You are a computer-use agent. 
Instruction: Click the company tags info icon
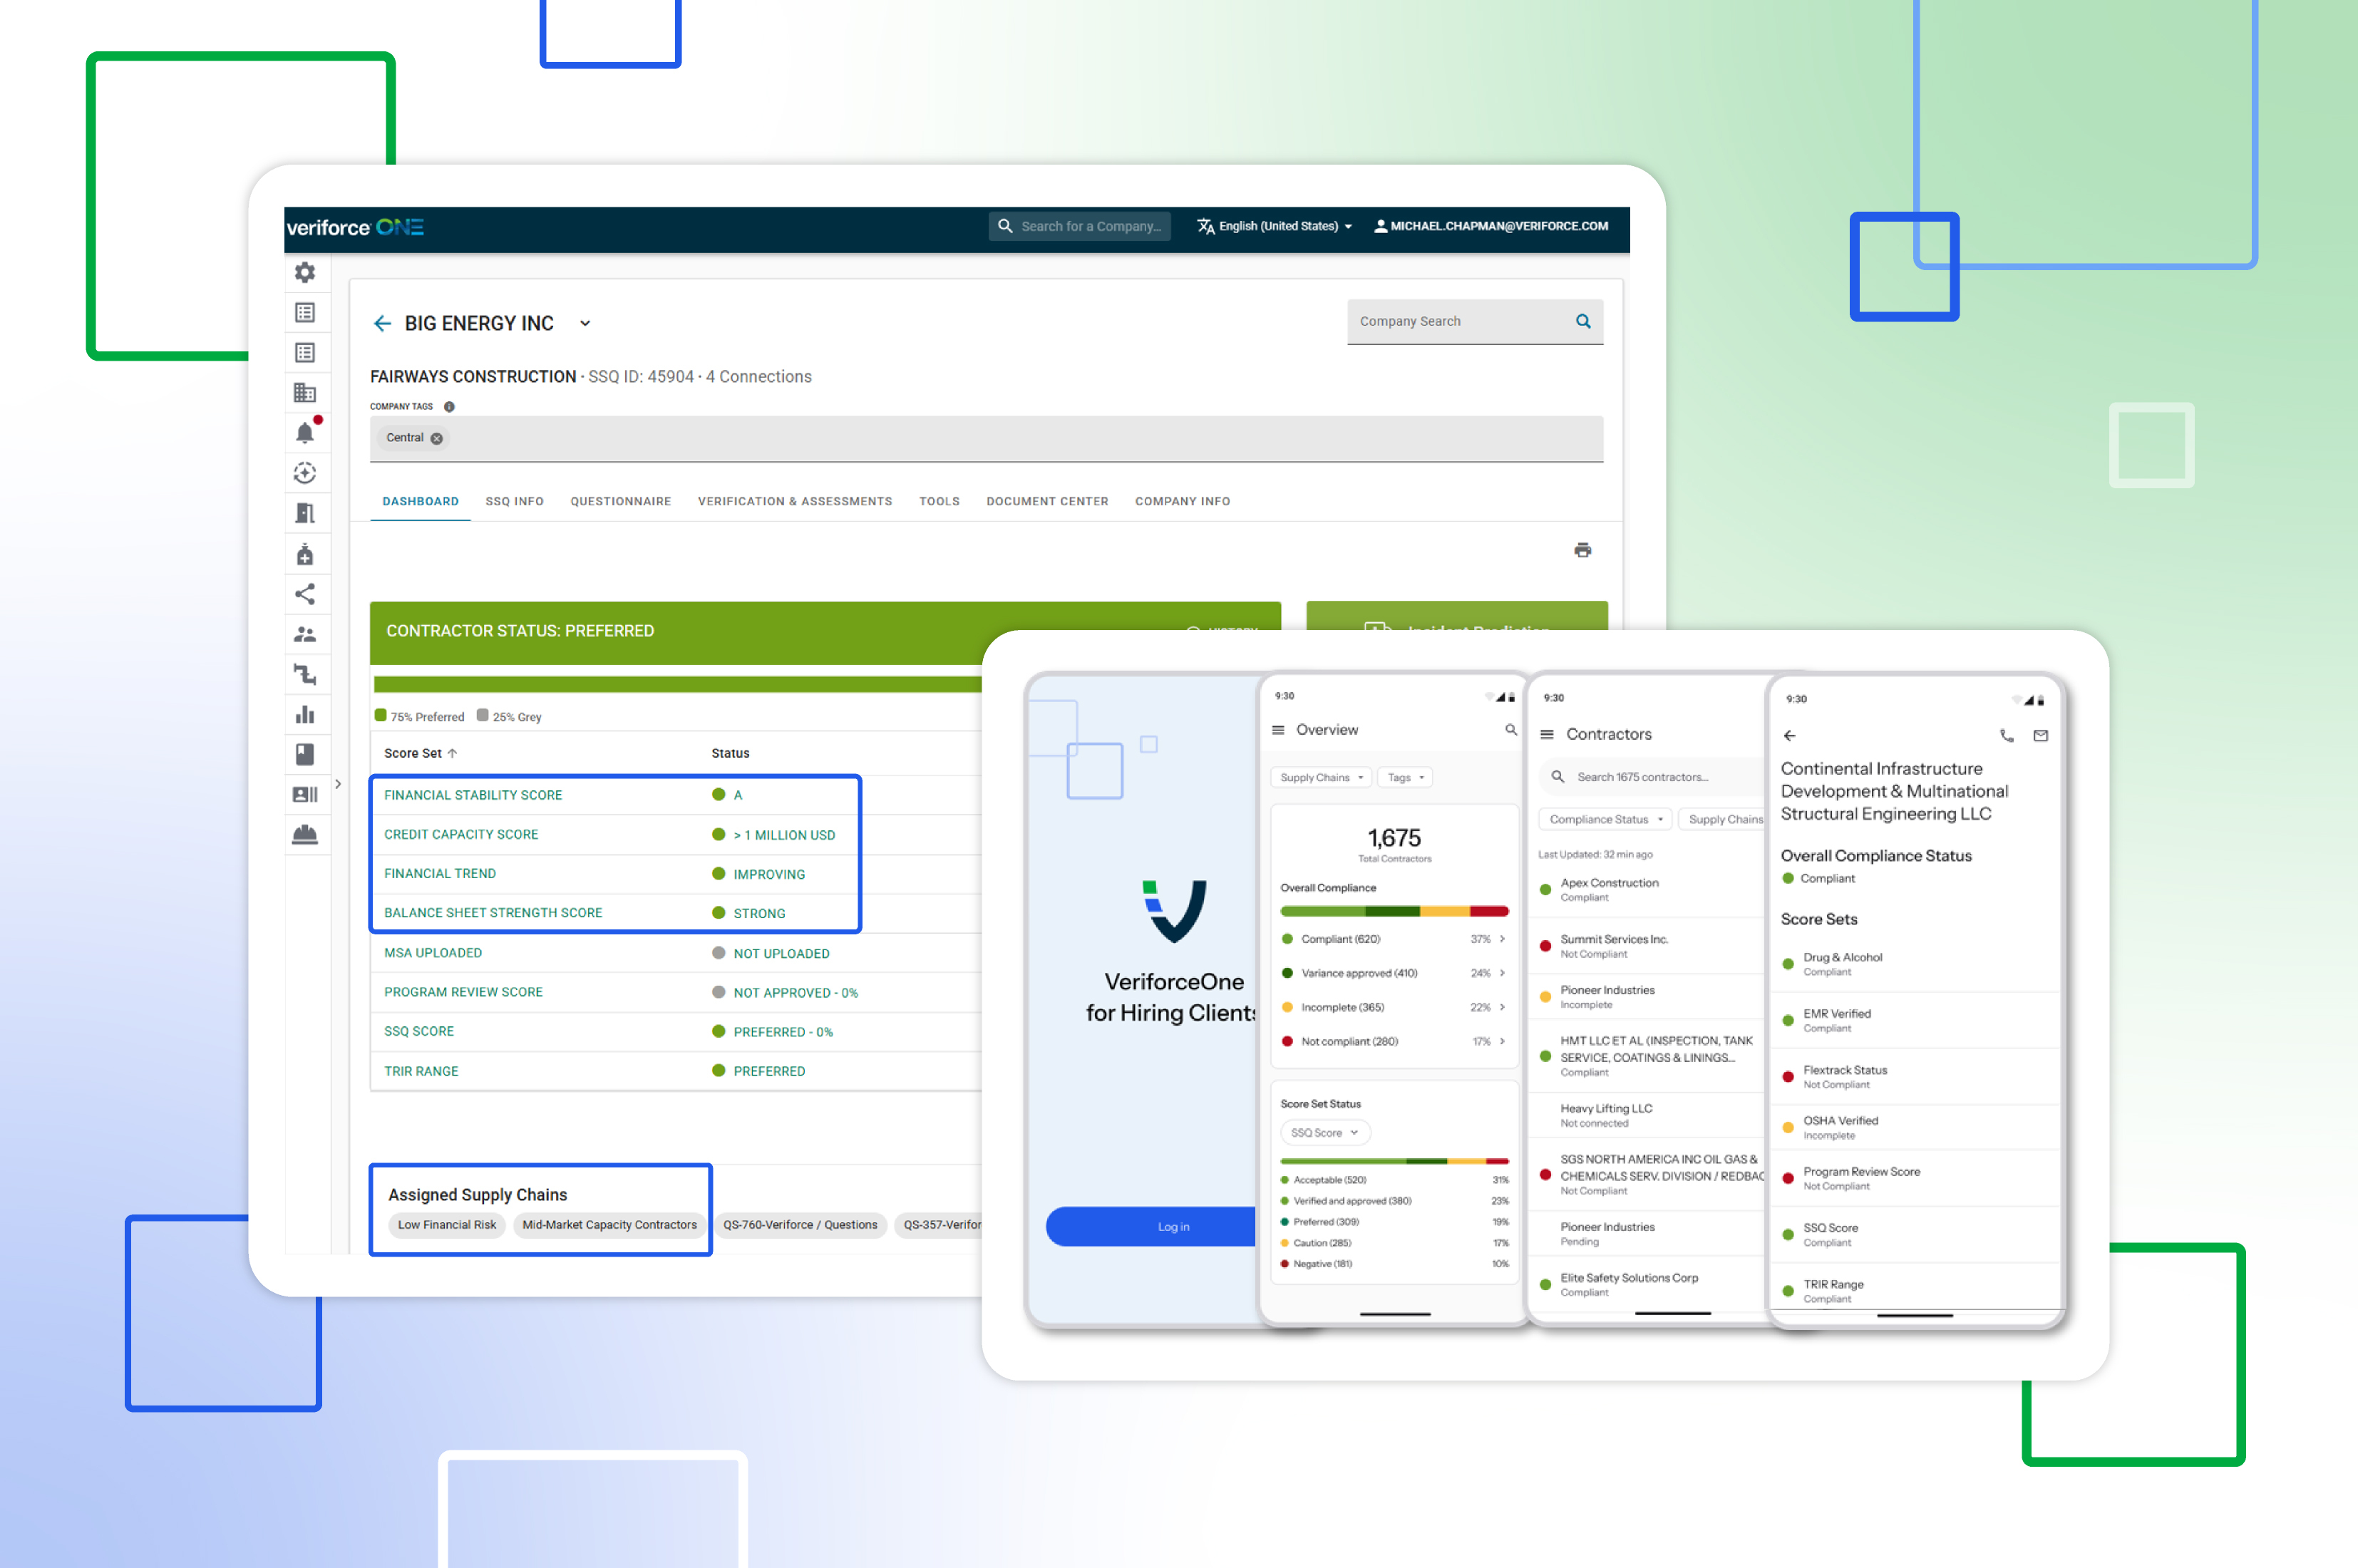pyautogui.click(x=449, y=407)
